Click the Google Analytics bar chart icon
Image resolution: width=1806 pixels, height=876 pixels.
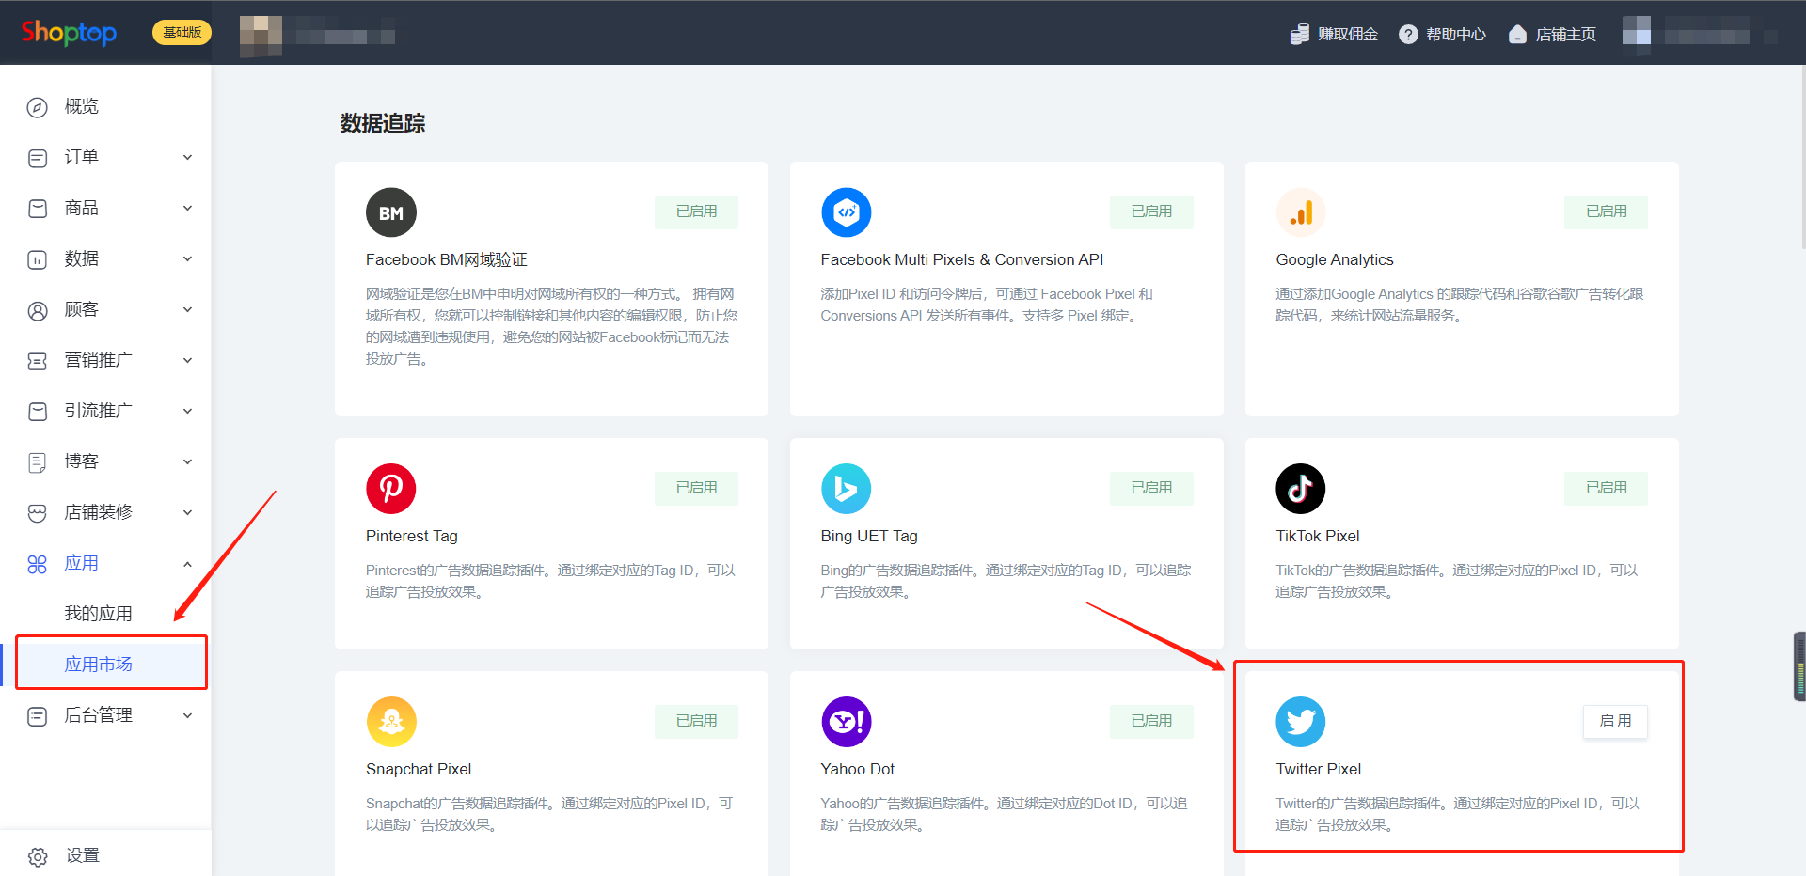point(1301,212)
